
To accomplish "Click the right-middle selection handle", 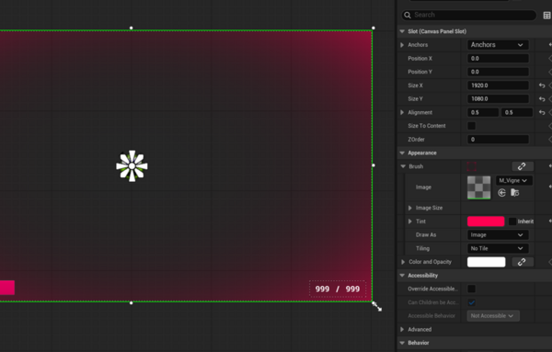I will click(x=374, y=165).
